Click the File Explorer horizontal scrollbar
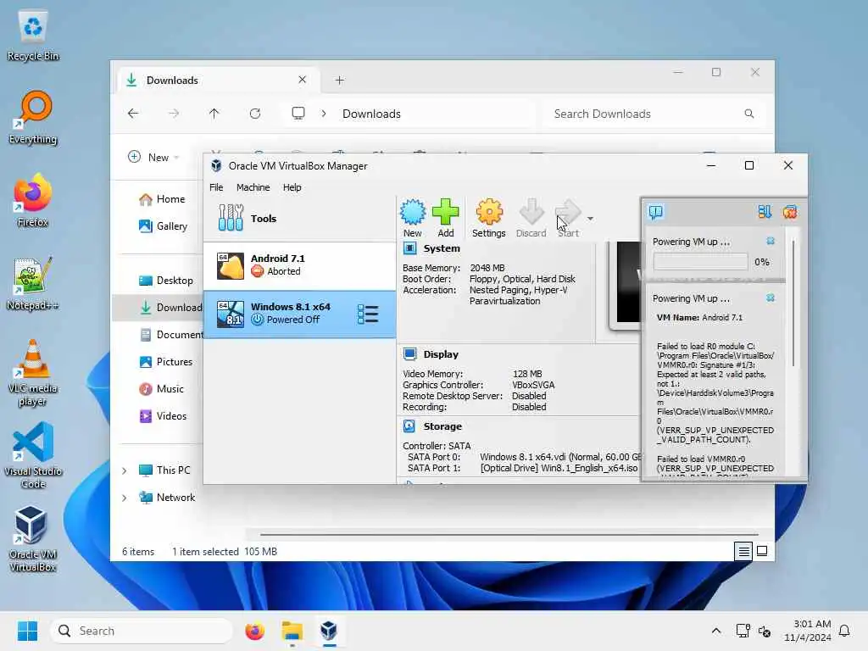868x651 pixels. pos(509,535)
